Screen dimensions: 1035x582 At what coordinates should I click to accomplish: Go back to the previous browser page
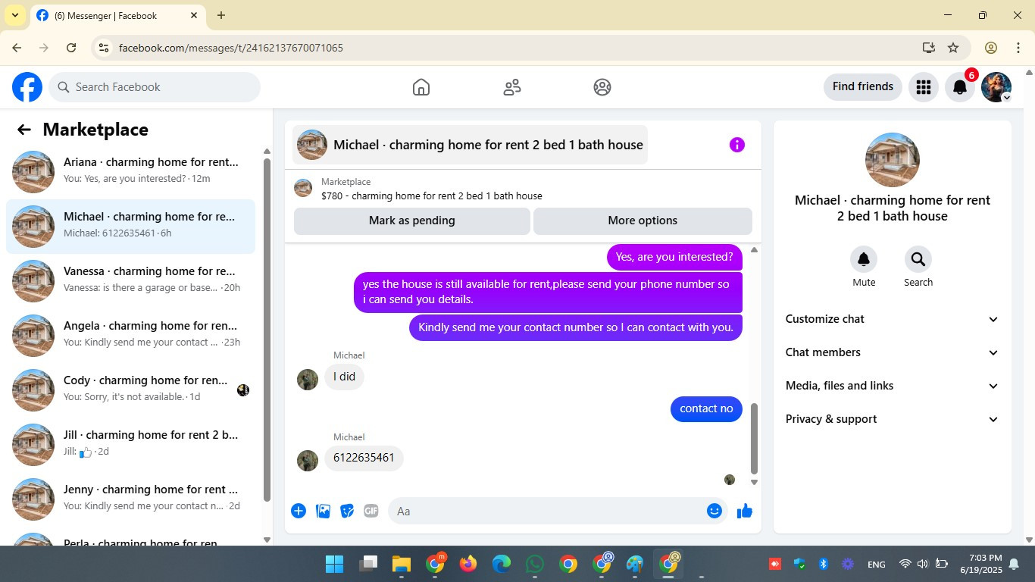17,48
